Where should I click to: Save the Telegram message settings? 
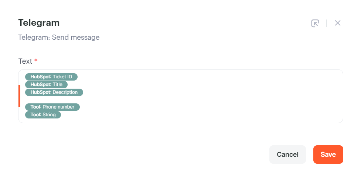coord(328,155)
